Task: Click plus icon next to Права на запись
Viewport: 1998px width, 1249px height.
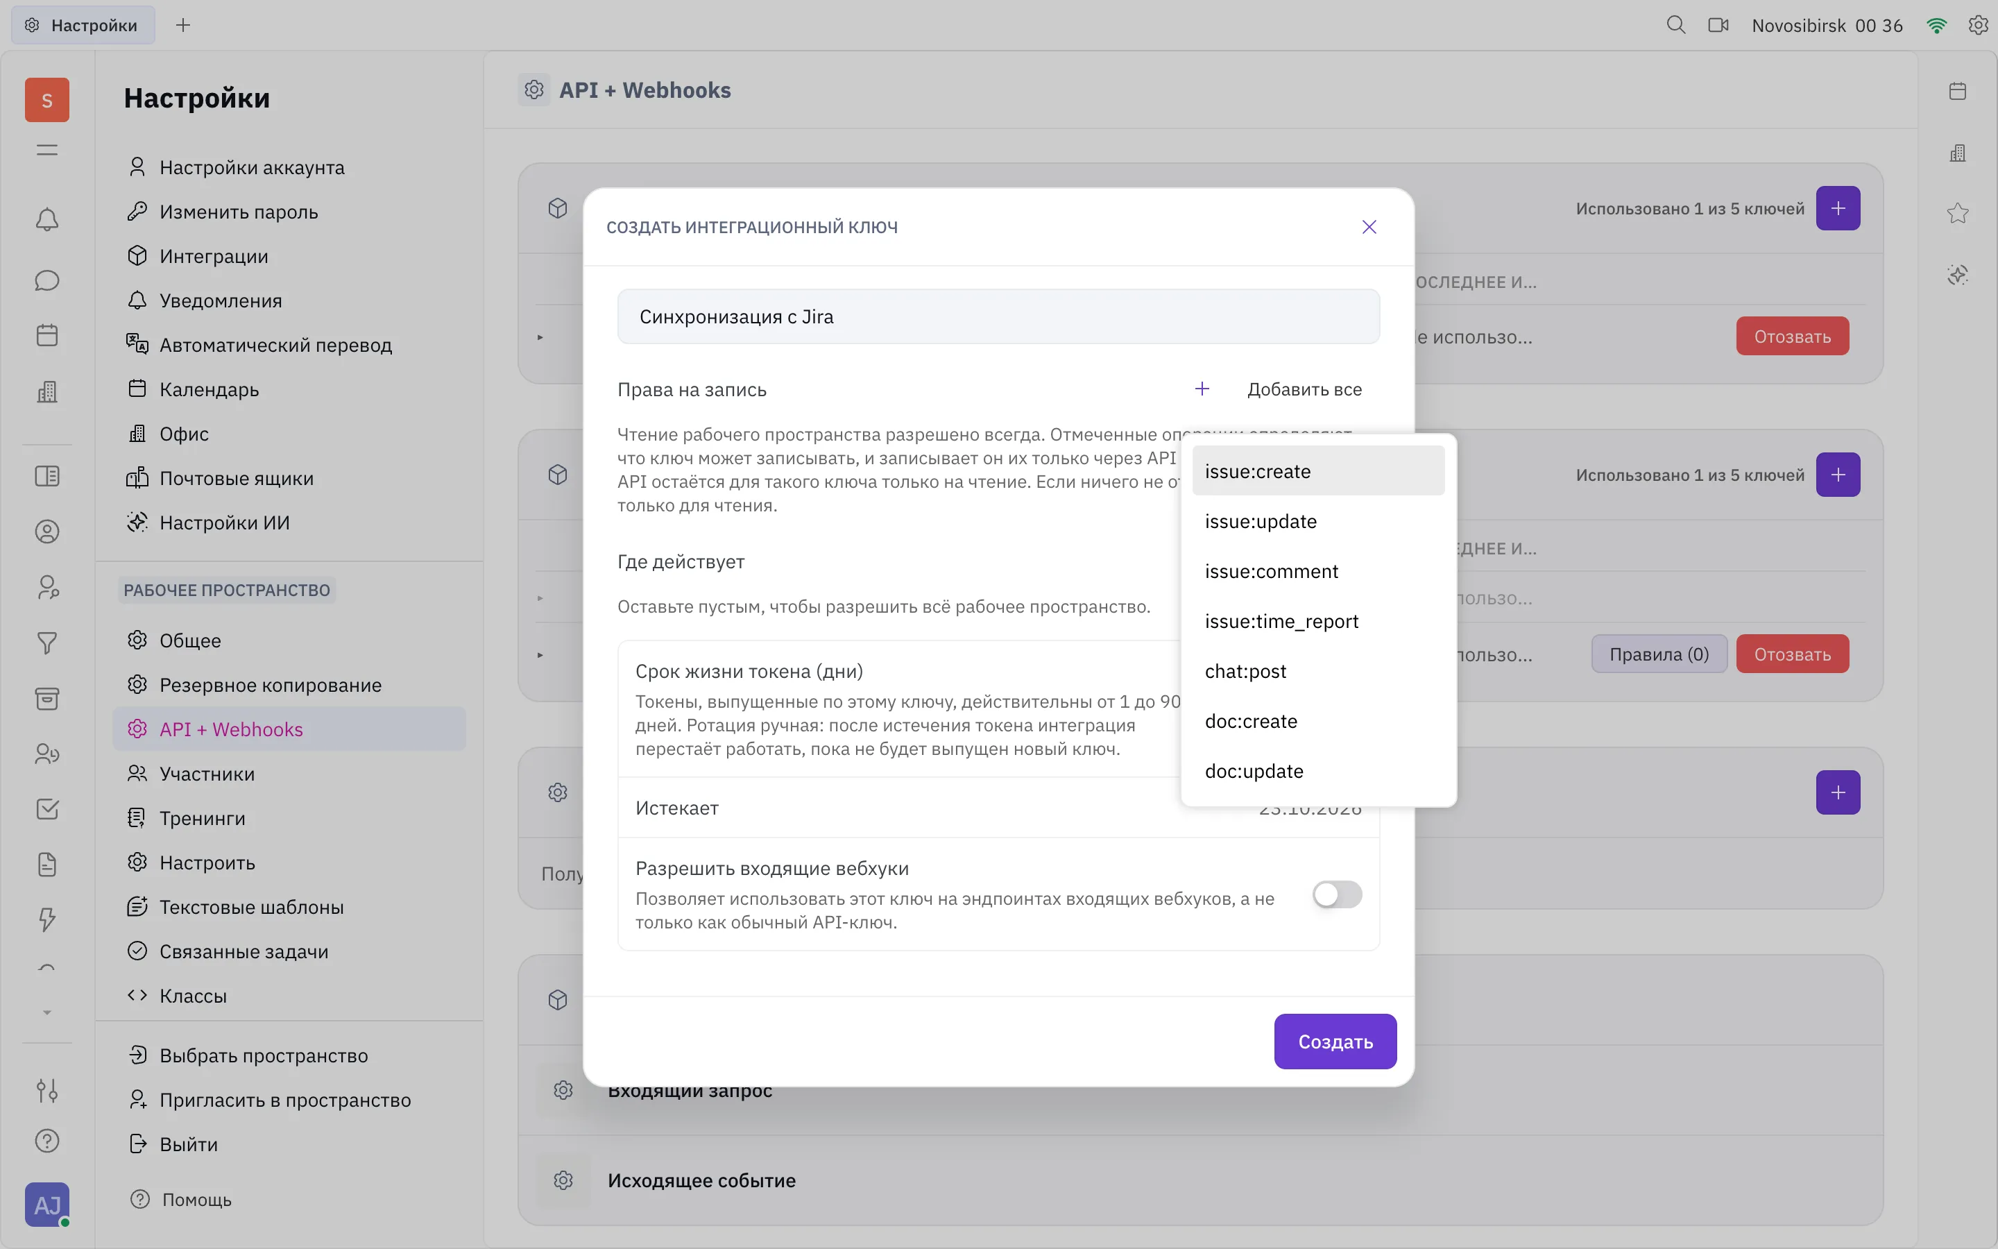Action: (x=1202, y=389)
